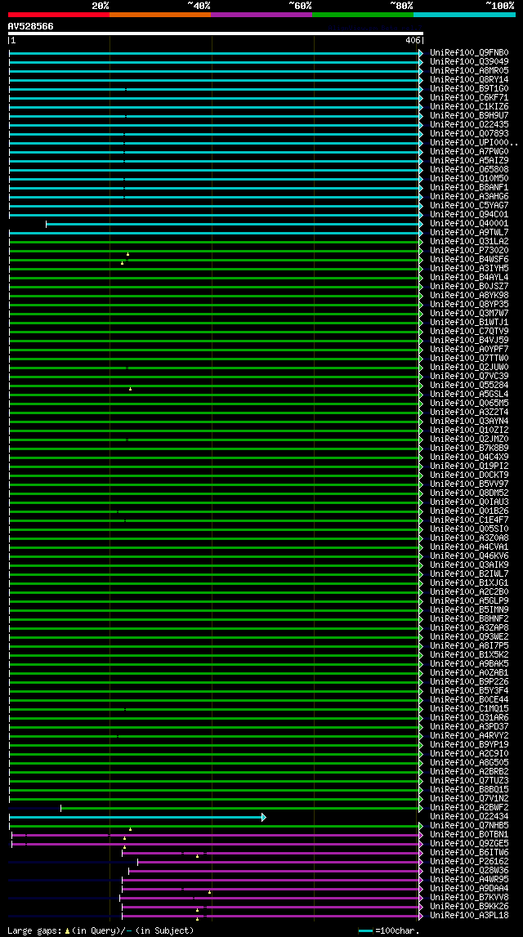Open the UniRef100_Q8RY14 entry
523x937 pixels.
tap(469, 79)
